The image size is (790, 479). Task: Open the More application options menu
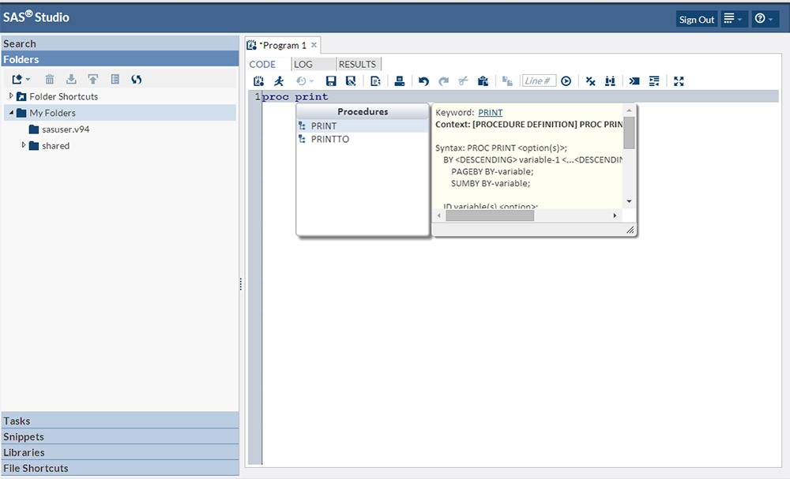click(734, 19)
